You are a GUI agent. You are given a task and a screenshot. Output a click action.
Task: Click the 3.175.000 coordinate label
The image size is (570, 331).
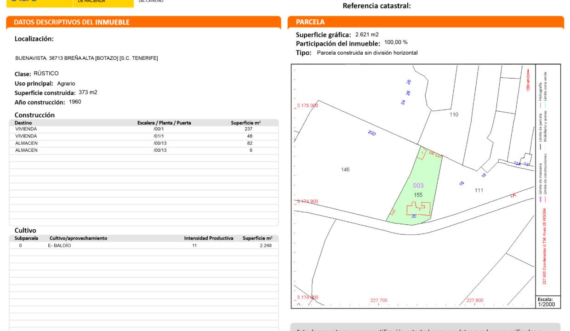tap(307, 105)
